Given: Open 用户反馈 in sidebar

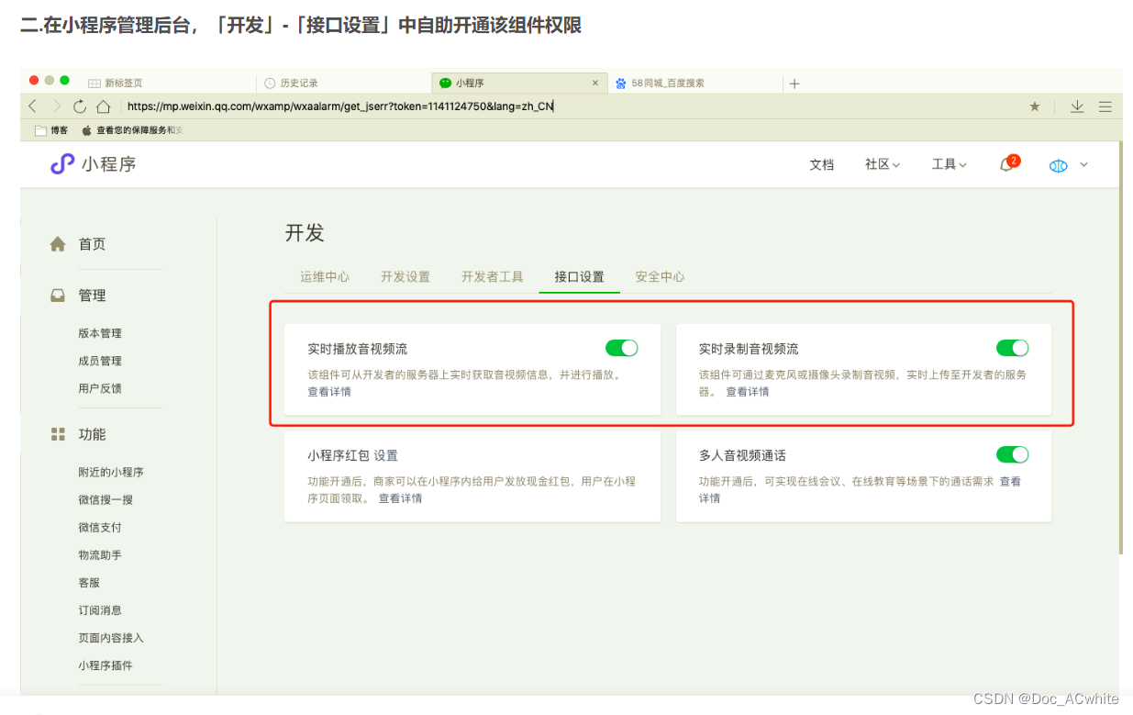Looking at the screenshot, I should pos(100,388).
